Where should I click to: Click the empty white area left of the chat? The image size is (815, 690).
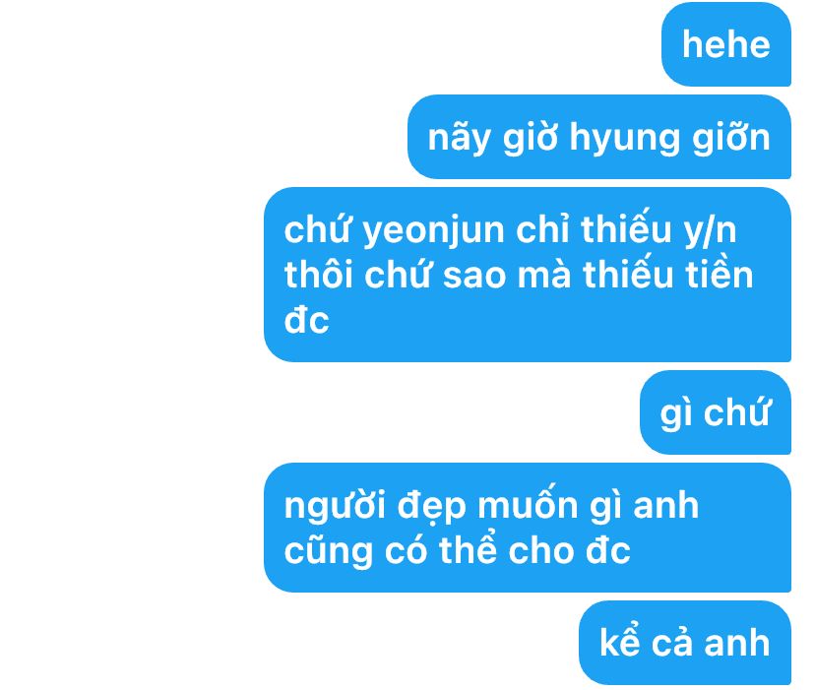pos(130,344)
